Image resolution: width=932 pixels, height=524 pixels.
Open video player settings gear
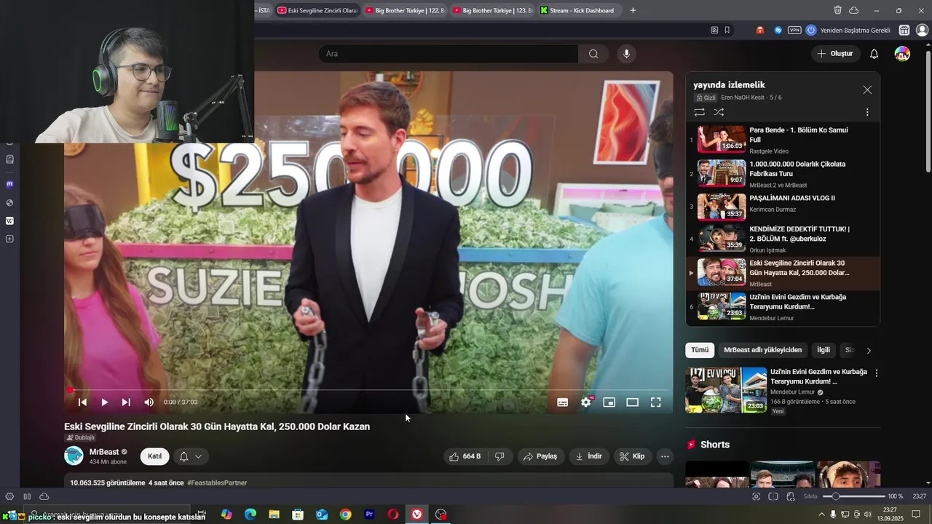pos(586,402)
